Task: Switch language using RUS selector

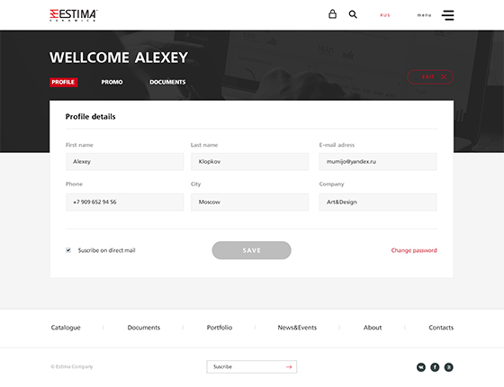Action: coord(385,15)
